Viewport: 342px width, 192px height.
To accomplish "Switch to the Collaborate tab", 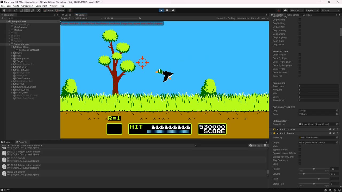I will 293,15.
